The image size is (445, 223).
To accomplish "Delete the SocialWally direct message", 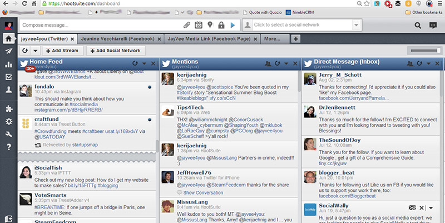I will coord(422,208).
